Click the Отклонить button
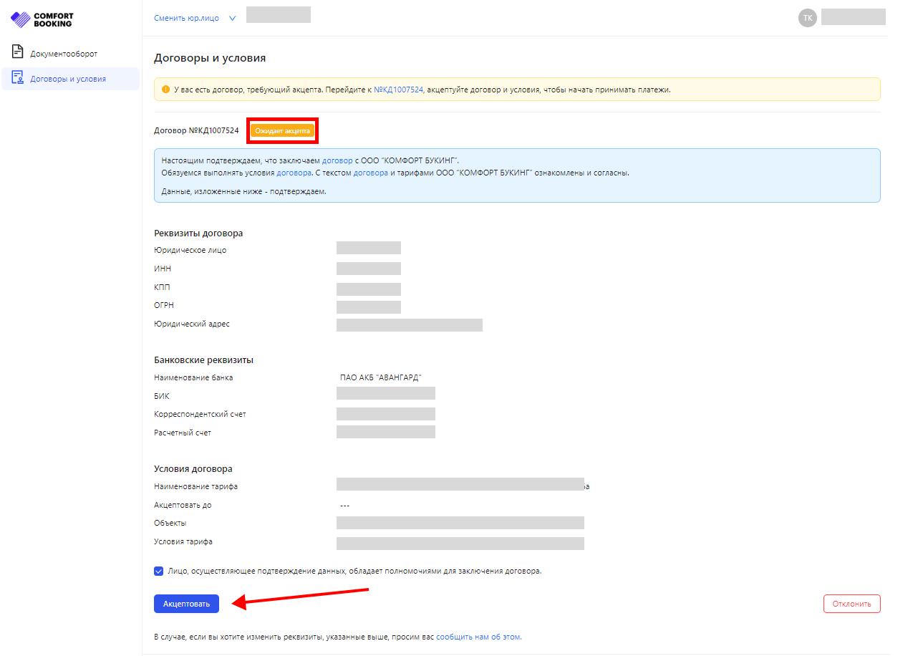The image size is (918, 656). point(852,604)
